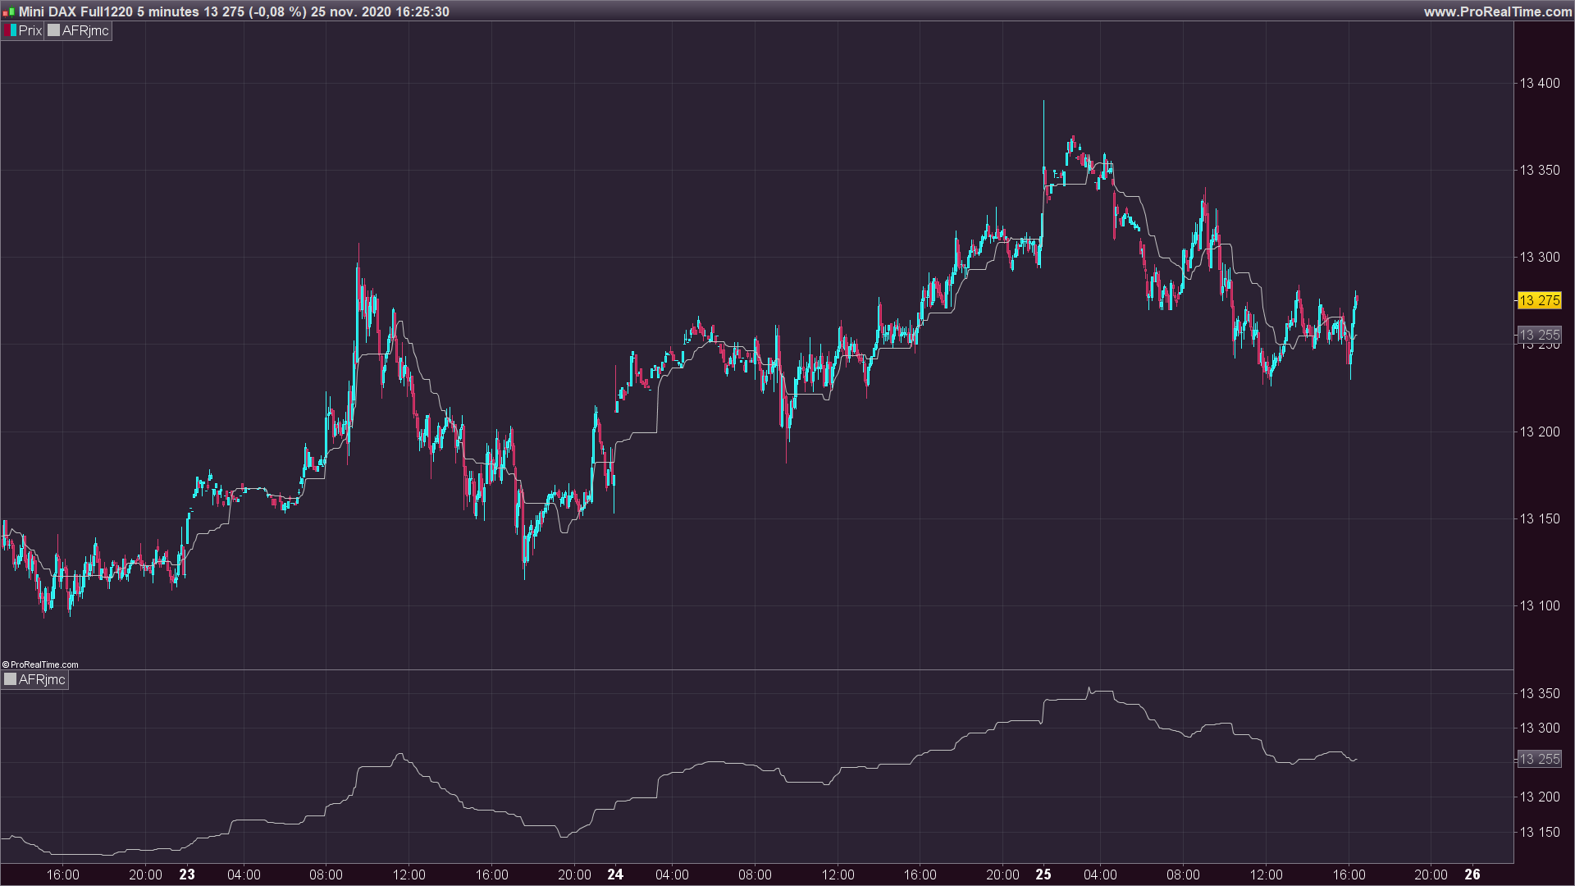
Task: Select date marker 23 on the time axis
Action: click(x=187, y=875)
